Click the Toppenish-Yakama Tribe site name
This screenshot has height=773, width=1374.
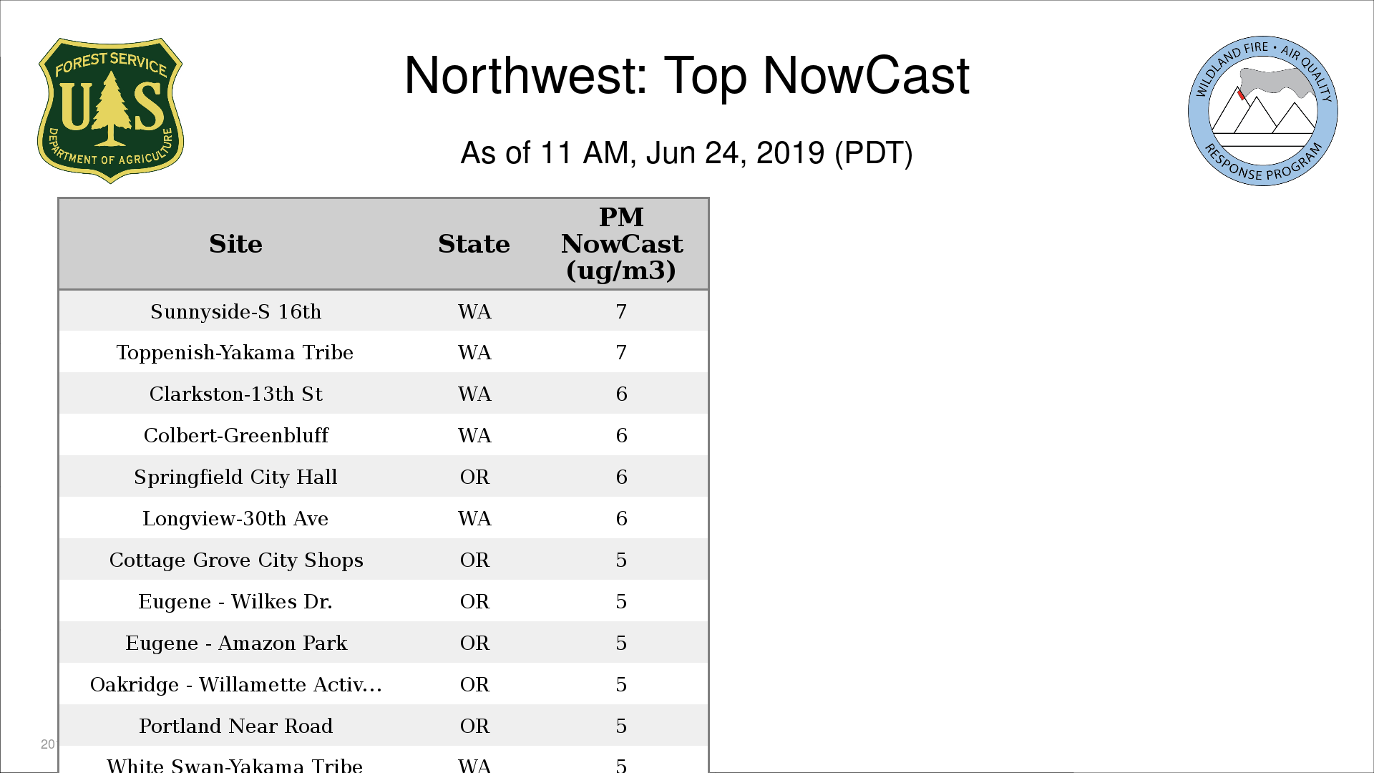235,353
